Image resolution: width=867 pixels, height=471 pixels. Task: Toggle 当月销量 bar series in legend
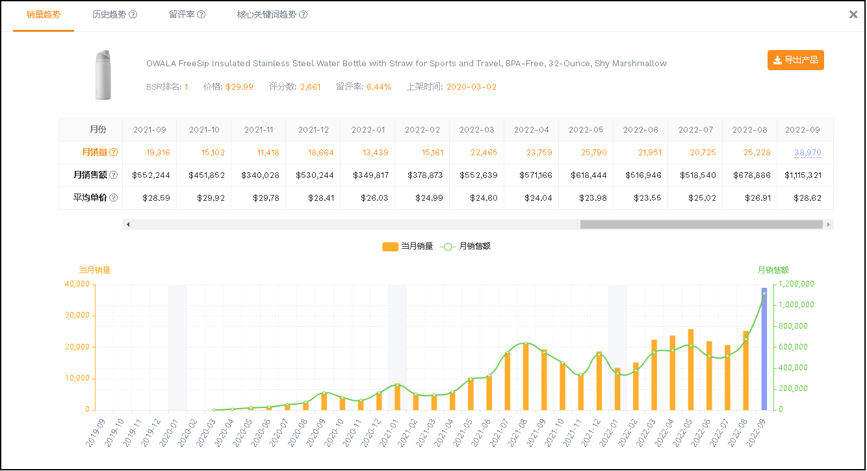pos(408,246)
